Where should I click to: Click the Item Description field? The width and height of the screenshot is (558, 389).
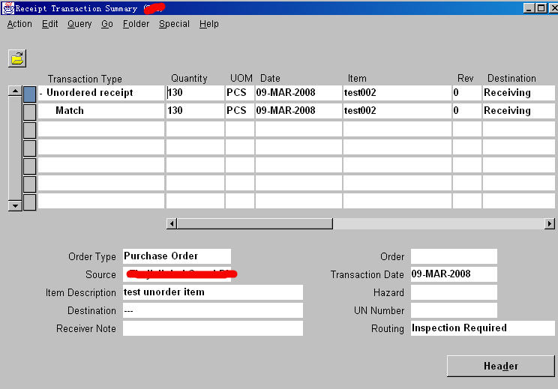213,292
